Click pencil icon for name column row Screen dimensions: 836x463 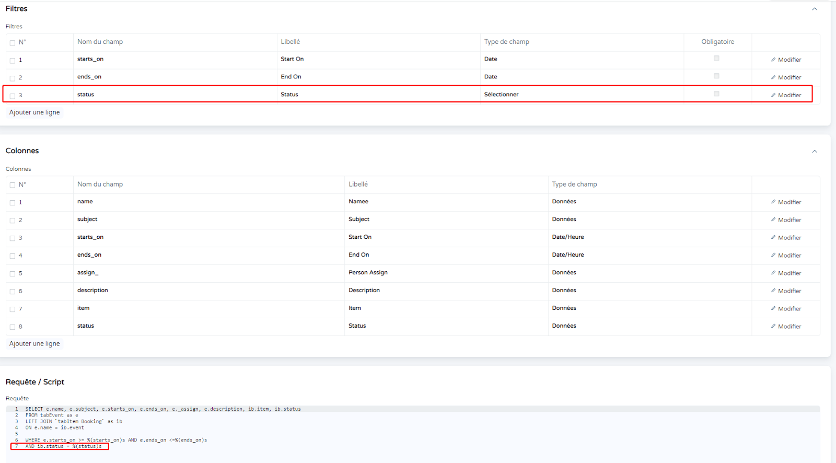tap(773, 202)
